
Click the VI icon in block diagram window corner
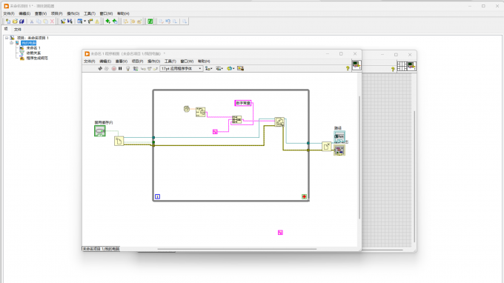[357, 65]
